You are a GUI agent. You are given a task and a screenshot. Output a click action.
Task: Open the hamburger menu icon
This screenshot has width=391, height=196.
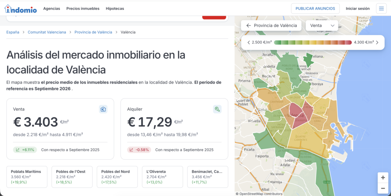[381, 8]
